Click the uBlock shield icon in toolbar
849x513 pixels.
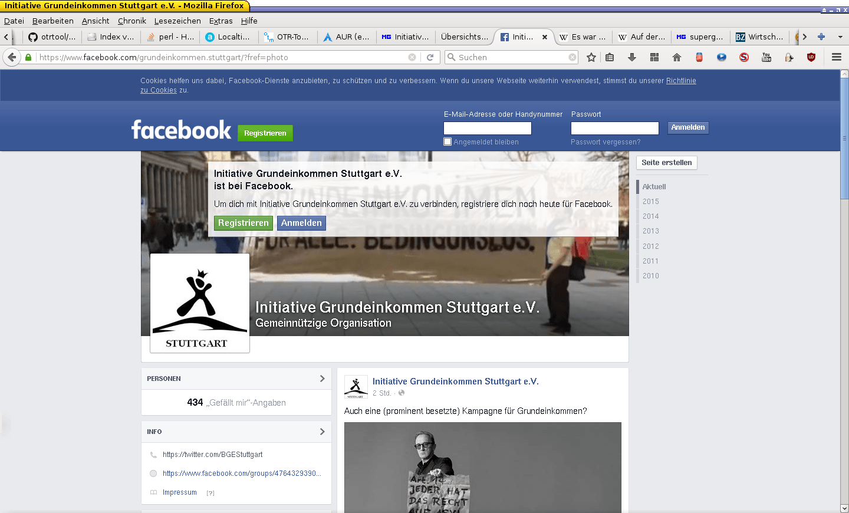tap(811, 57)
